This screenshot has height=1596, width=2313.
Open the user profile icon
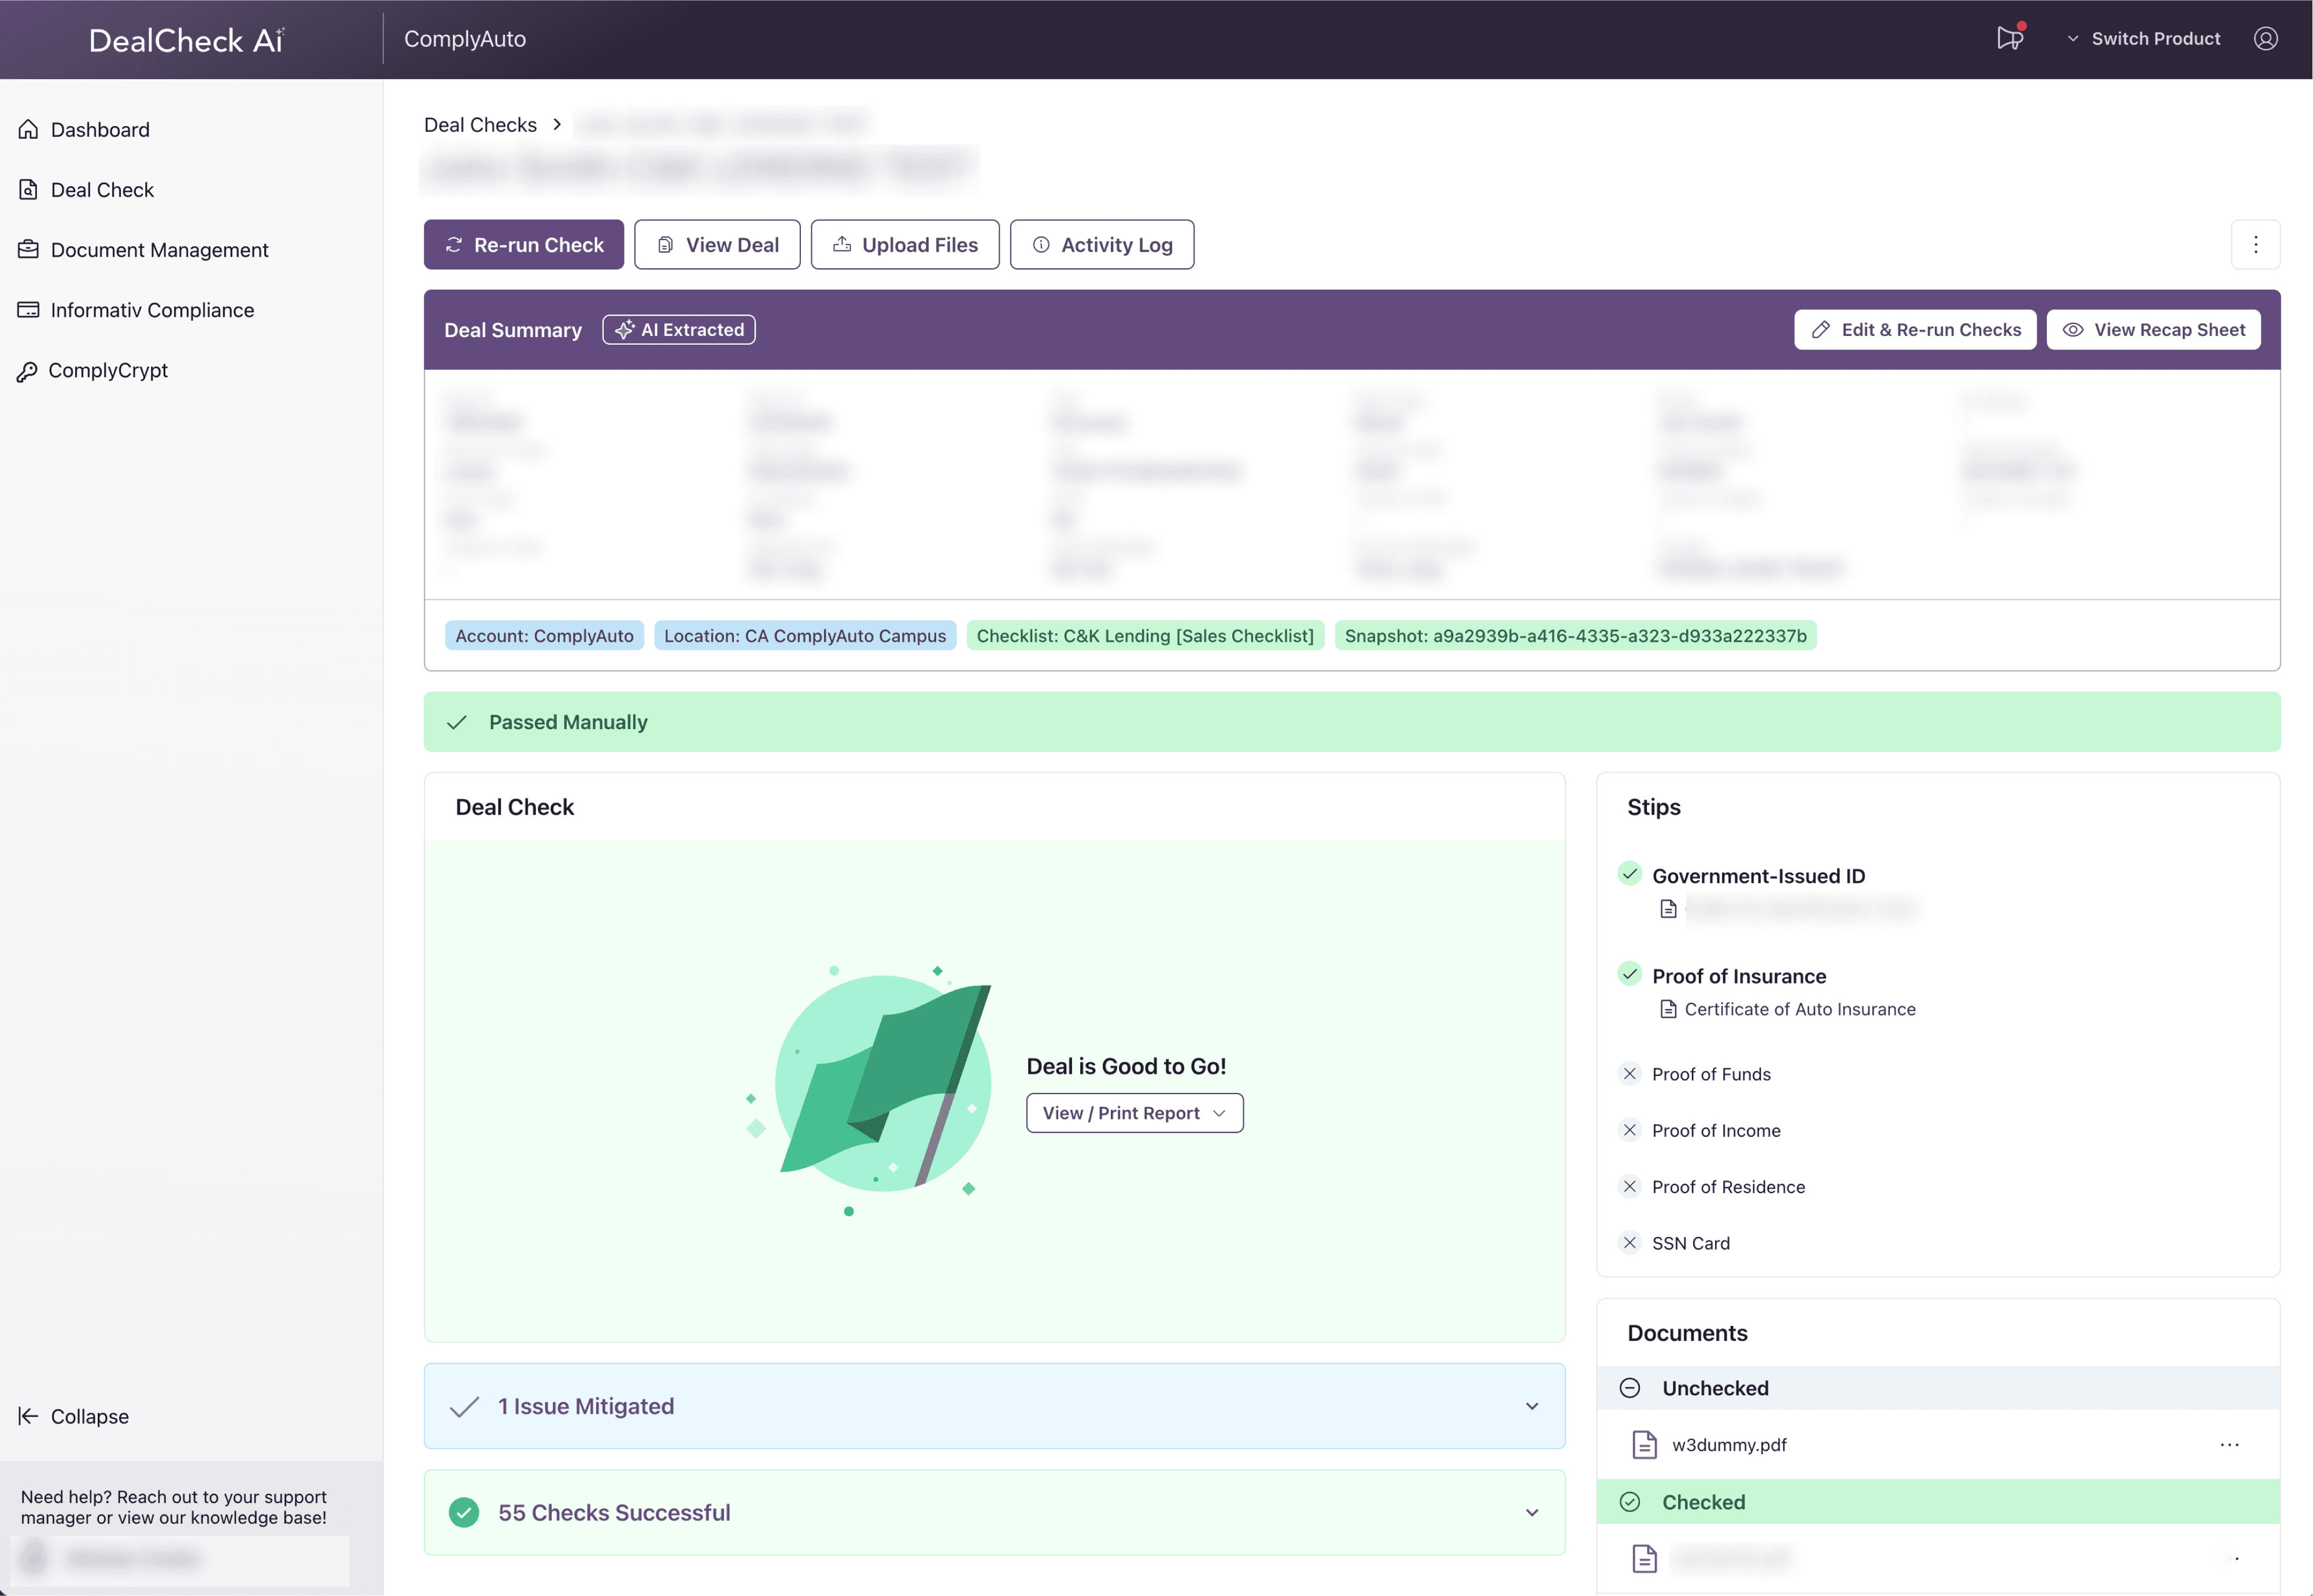(x=2265, y=38)
